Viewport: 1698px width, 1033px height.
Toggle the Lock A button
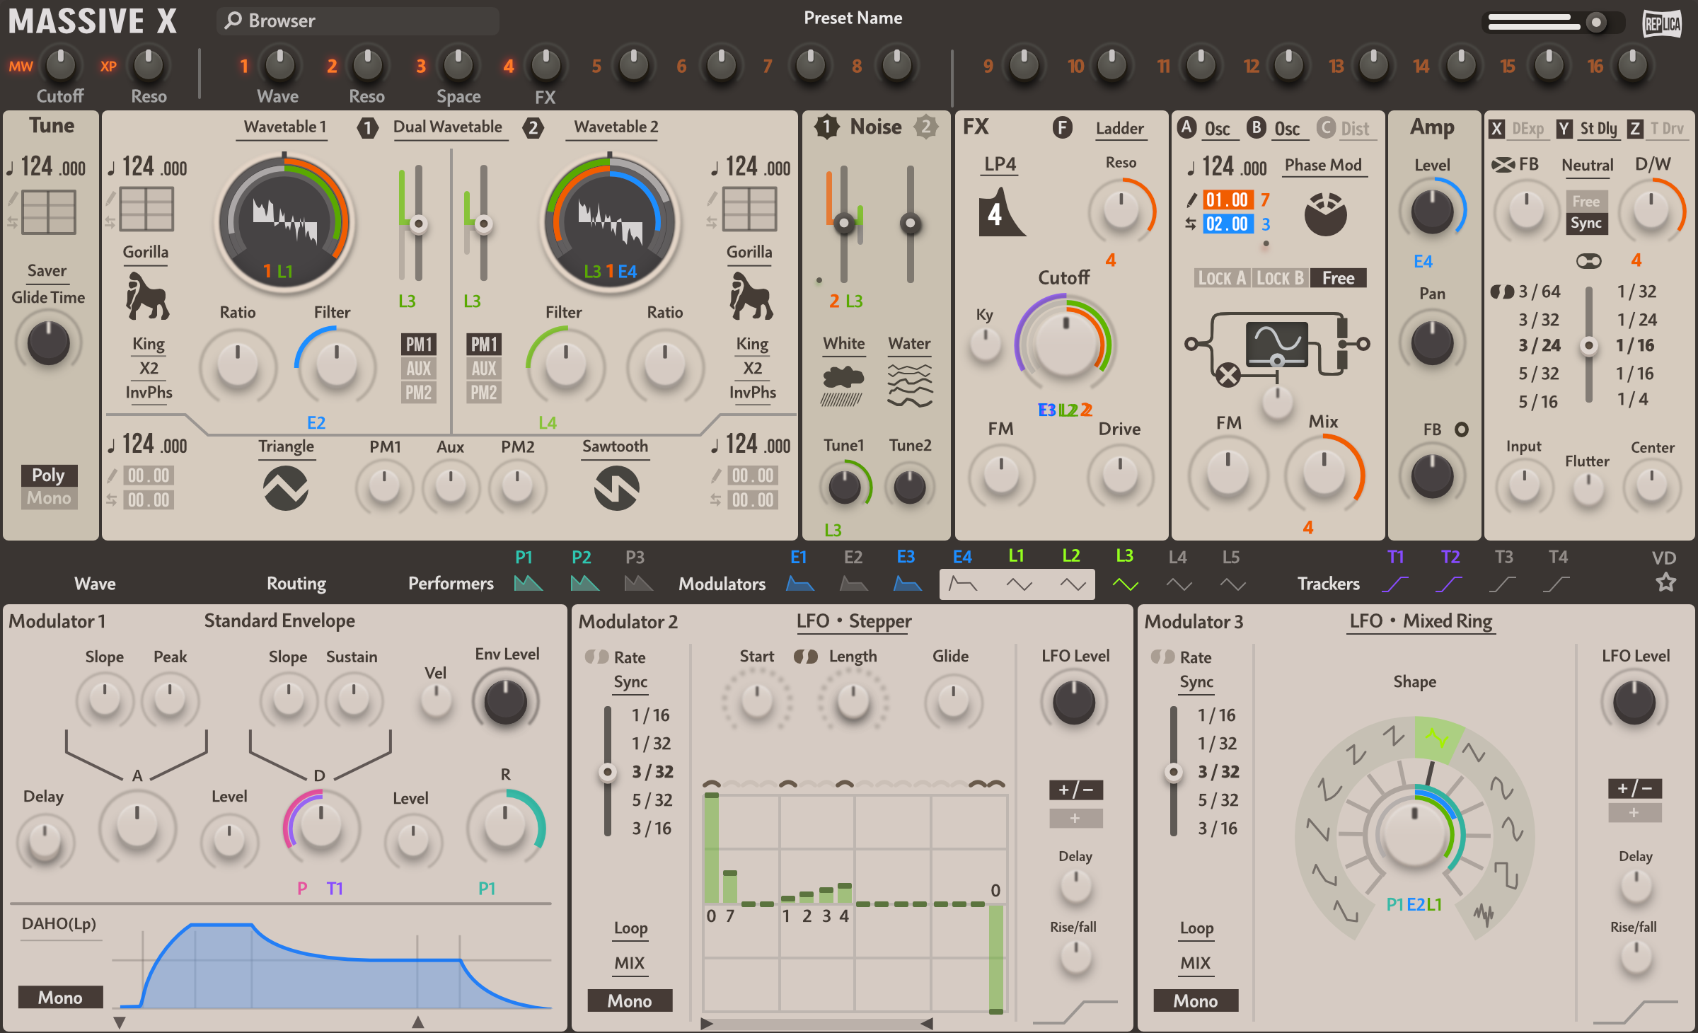pos(1222,278)
